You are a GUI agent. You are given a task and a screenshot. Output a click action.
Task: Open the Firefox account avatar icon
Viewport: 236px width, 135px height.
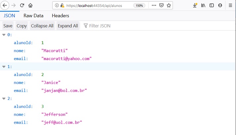[220, 5]
